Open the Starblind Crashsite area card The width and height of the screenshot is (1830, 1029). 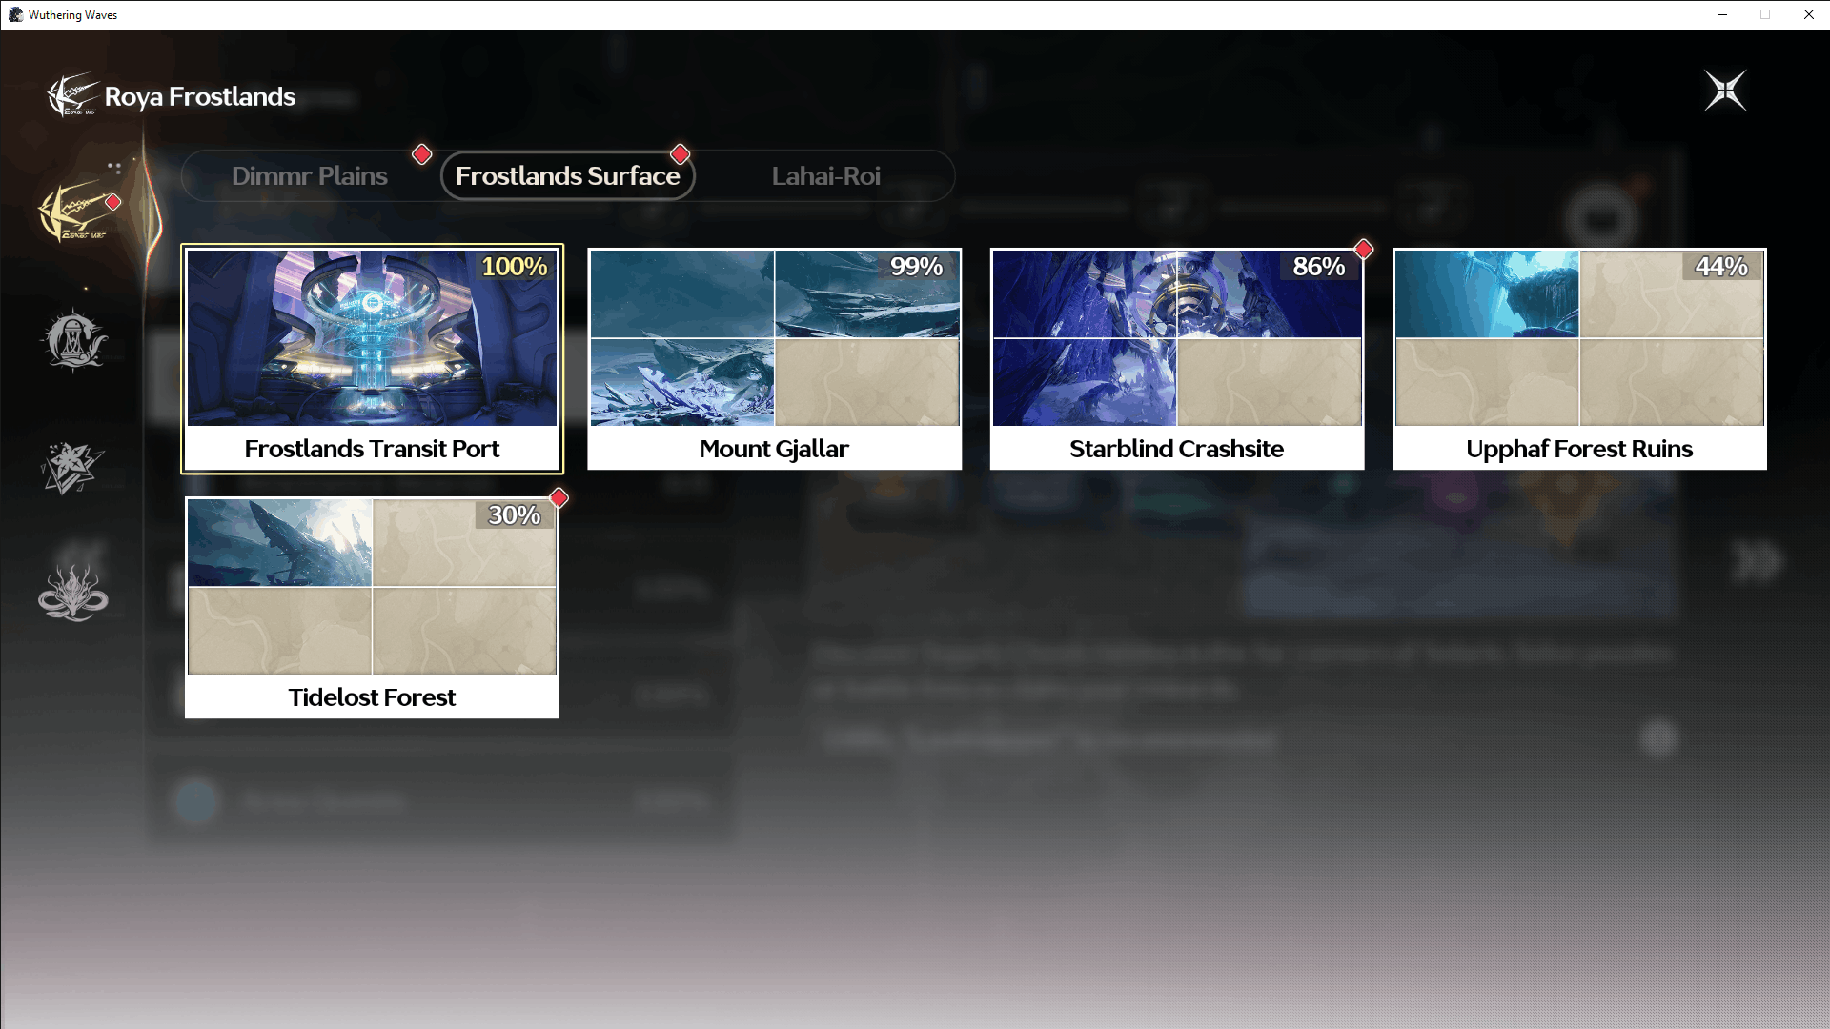click(x=1177, y=359)
